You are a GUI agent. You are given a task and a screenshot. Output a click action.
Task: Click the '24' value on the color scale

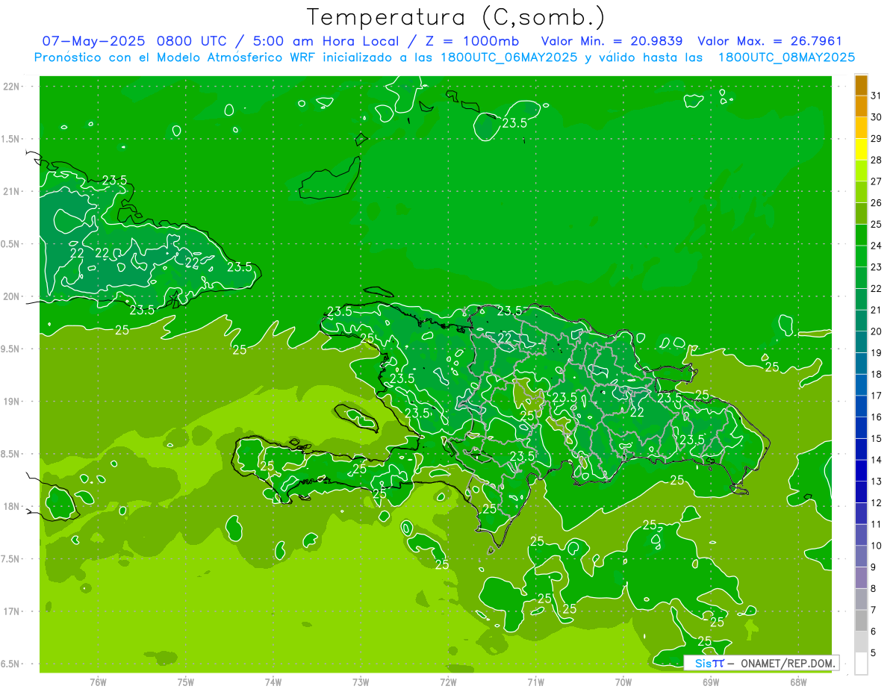tap(877, 246)
